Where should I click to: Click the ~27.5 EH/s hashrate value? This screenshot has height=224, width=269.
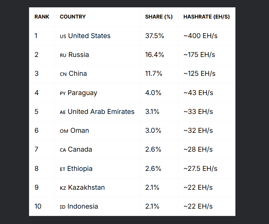click(200, 168)
